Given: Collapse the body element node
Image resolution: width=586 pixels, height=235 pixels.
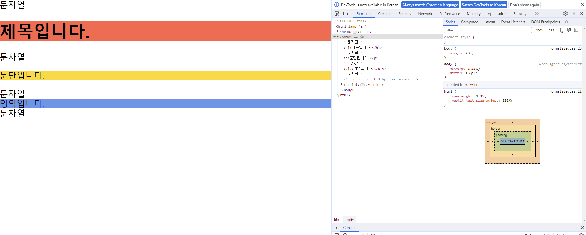Looking at the screenshot, I should pos(338,37).
